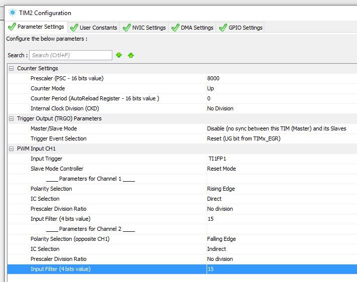
Task: Select the Counter Period (AutoReload Register) label
Action: click(x=95, y=98)
